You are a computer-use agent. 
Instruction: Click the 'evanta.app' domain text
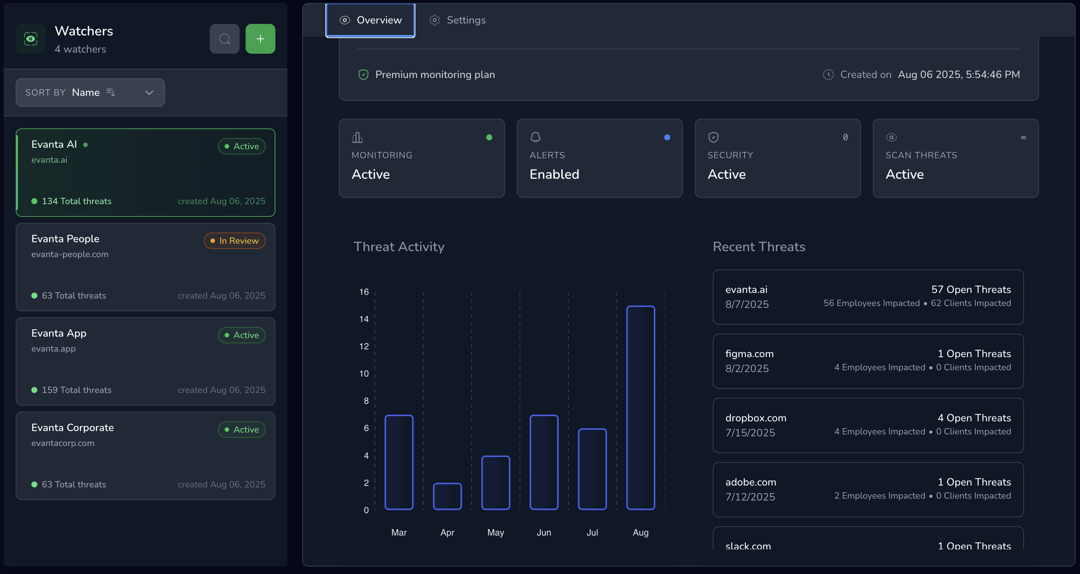pyautogui.click(x=54, y=349)
